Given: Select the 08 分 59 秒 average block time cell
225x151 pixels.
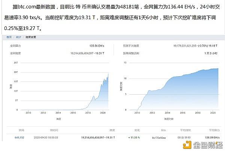Looking at the screenshot, I should point(184,137).
